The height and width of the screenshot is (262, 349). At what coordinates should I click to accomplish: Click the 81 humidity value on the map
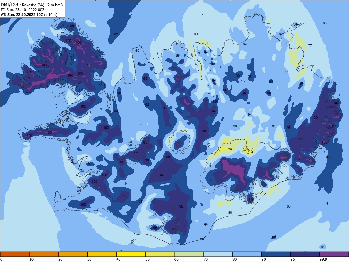(x=323, y=247)
